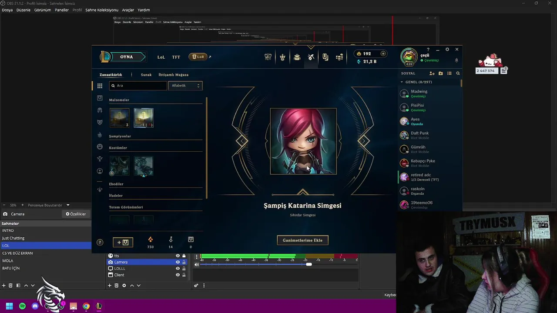This screenshot has height=313, width=557.
Task: Open the loot chest icon in League header
Action: 325,57
